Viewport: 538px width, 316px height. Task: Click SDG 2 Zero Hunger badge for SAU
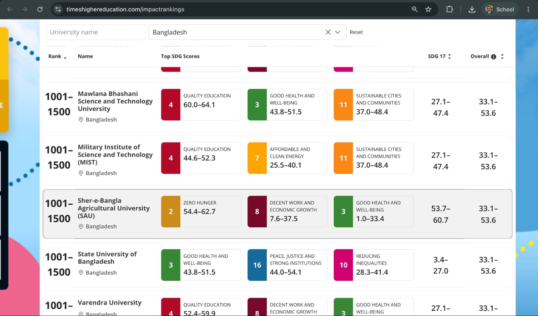click(x=171, y=212)
